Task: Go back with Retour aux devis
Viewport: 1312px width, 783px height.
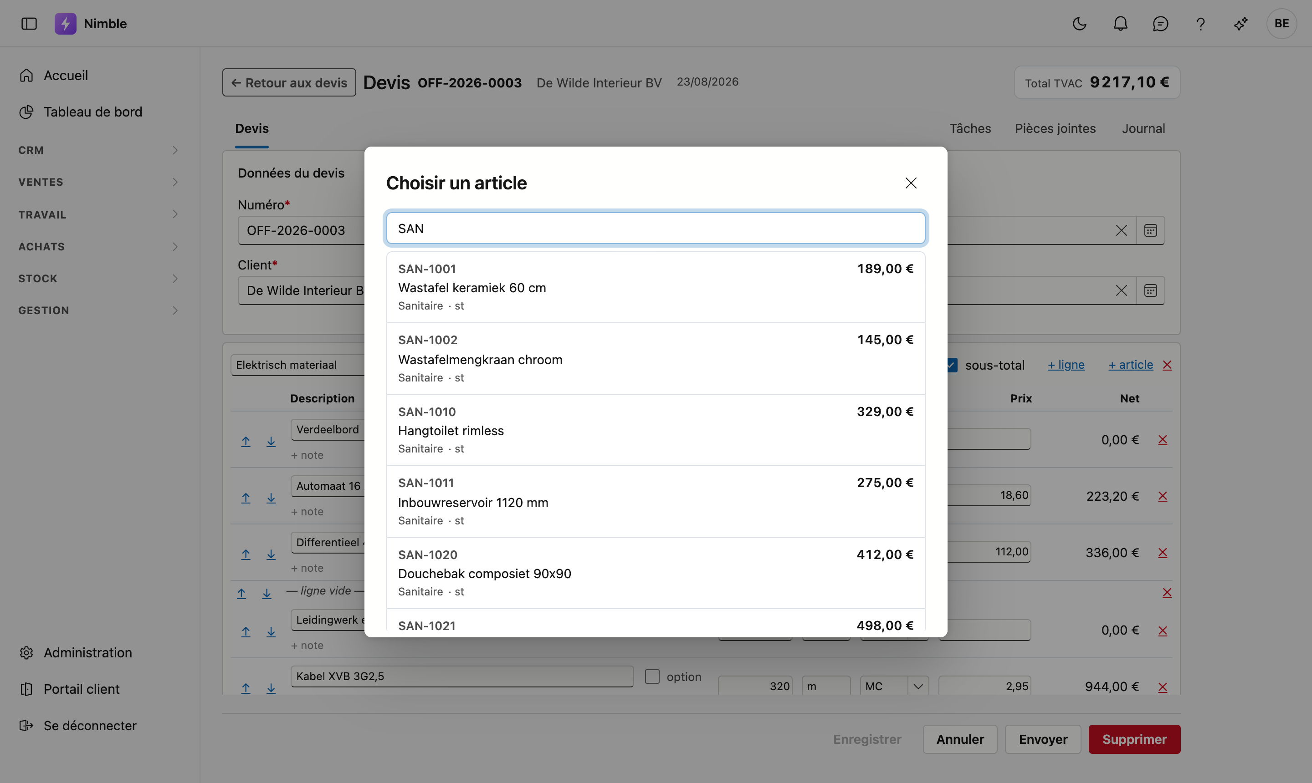Action: pos(289,82)
